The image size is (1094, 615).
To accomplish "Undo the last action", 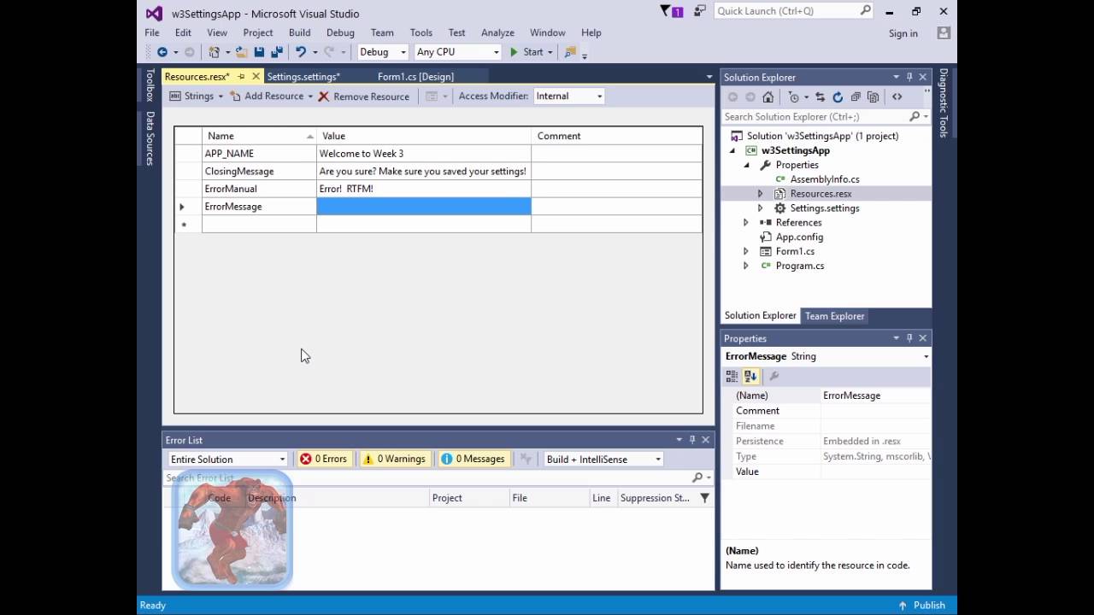I will [x=301, y=52].
